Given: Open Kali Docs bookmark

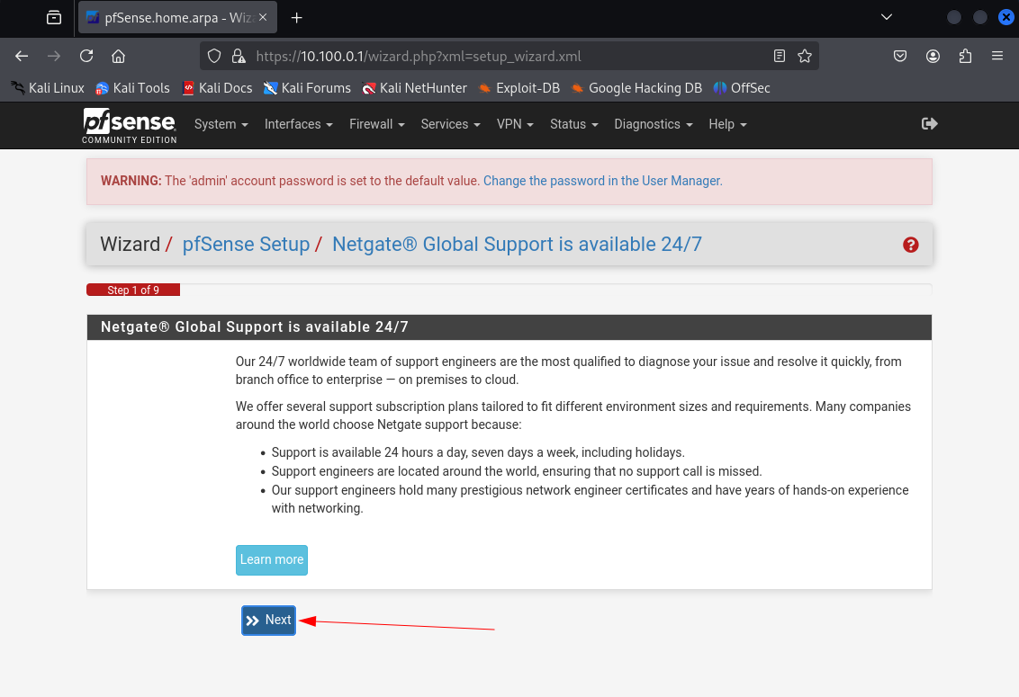Looking at the screenshot, I should point(217,88).
